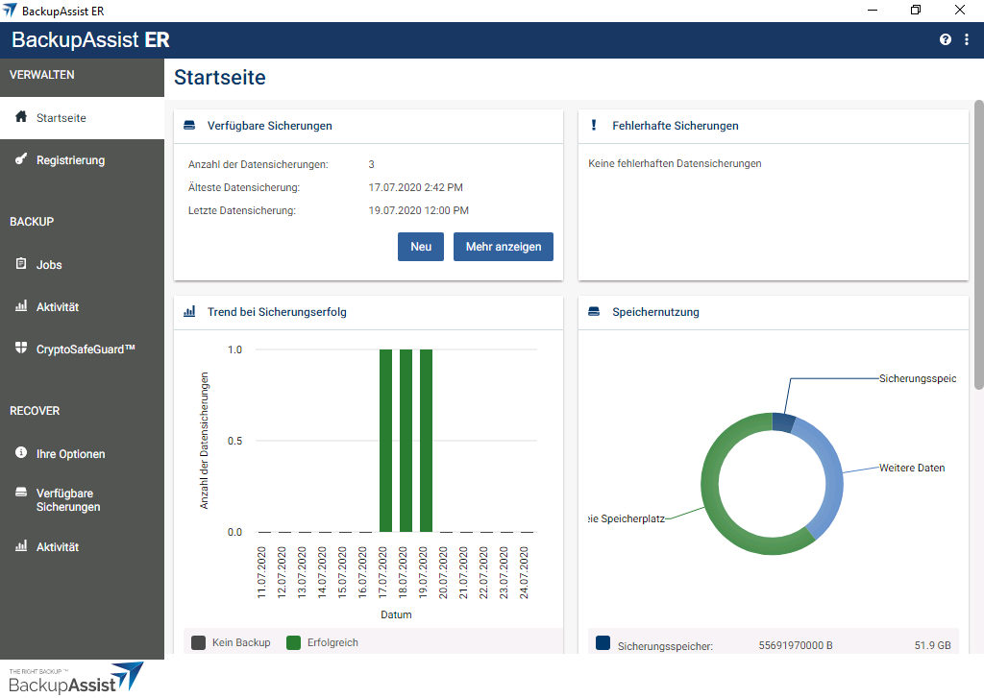Open CryptoSafeGuard™ in the sidebar
This screenshot has width=984, height=698.
(x=86, y=349)
